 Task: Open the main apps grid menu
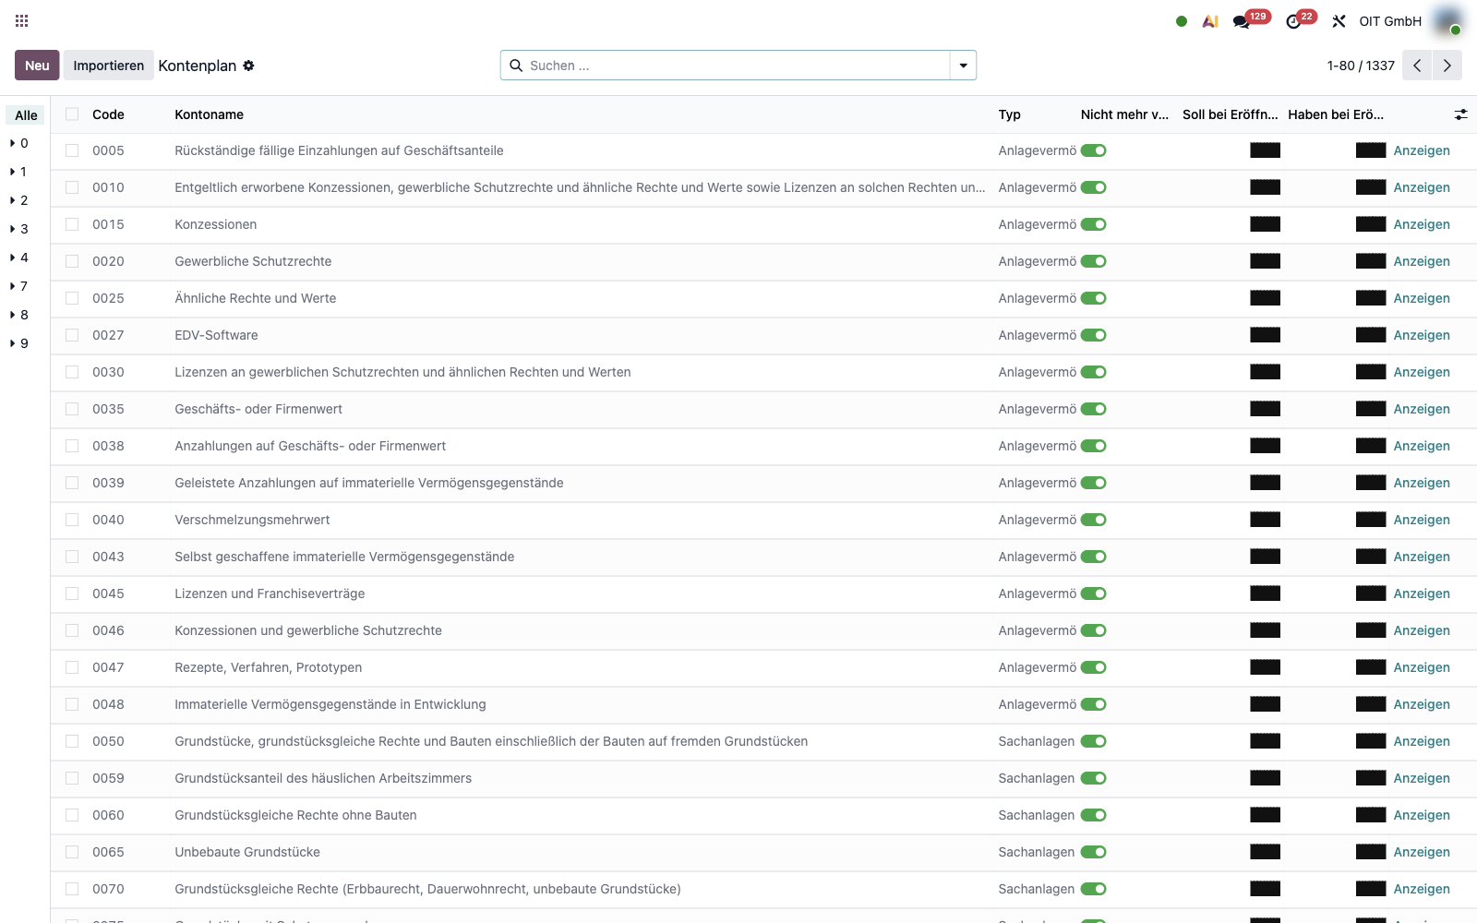tap(22, 20)
